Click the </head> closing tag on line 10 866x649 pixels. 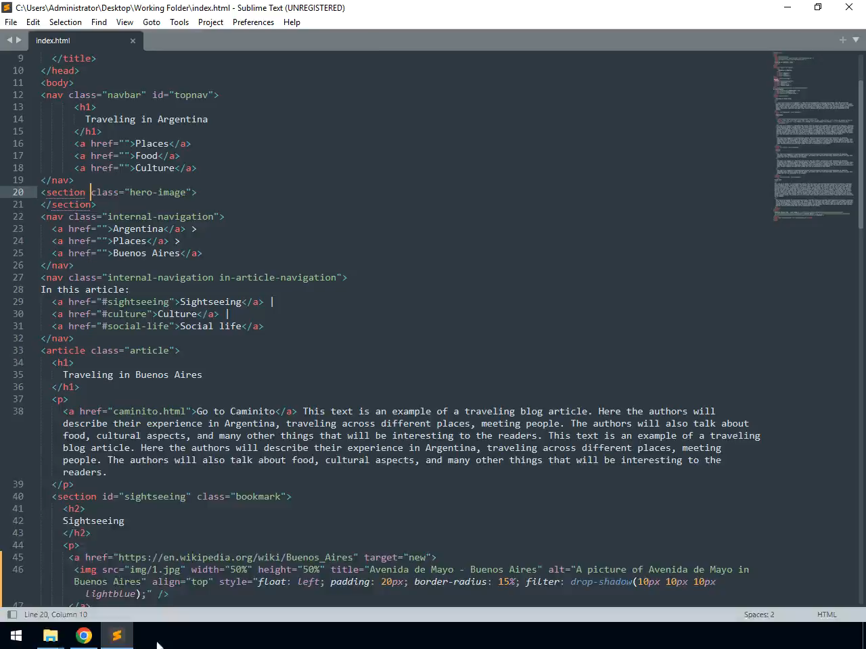tap(60, 70)
